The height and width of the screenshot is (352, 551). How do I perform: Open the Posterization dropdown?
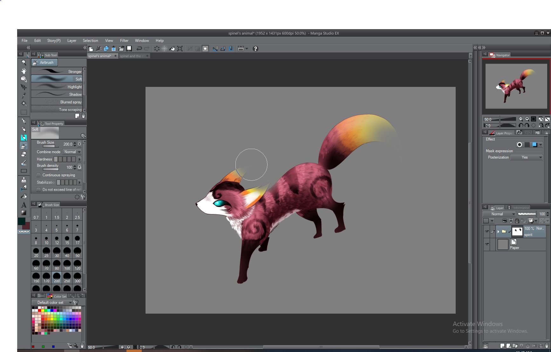pyautogui.click(x=526, y=157)
